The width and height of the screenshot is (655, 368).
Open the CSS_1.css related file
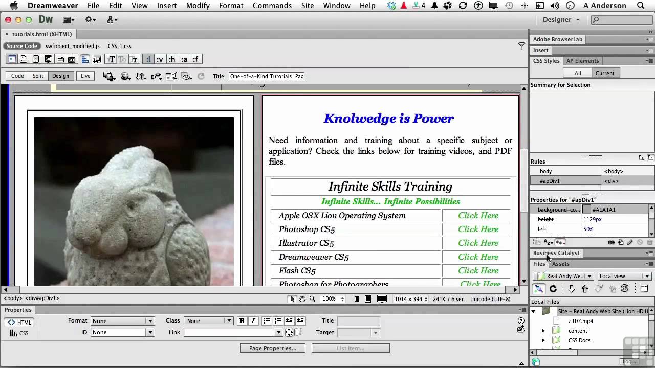point(119,46)
